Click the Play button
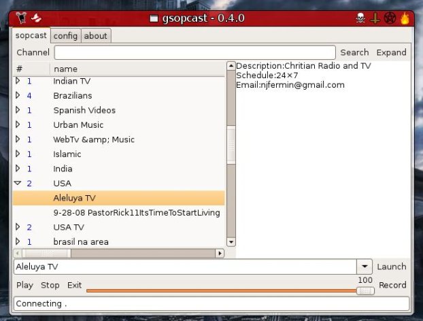This screenshot has width=423, height=321. click(24, 285)
